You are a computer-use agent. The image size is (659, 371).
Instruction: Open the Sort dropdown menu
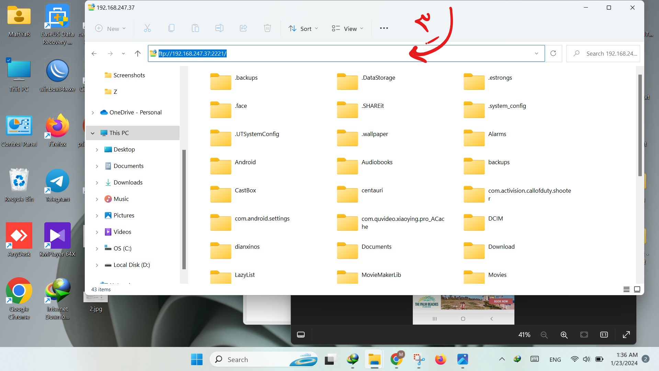pyautogui.click(x=303, y=29)
